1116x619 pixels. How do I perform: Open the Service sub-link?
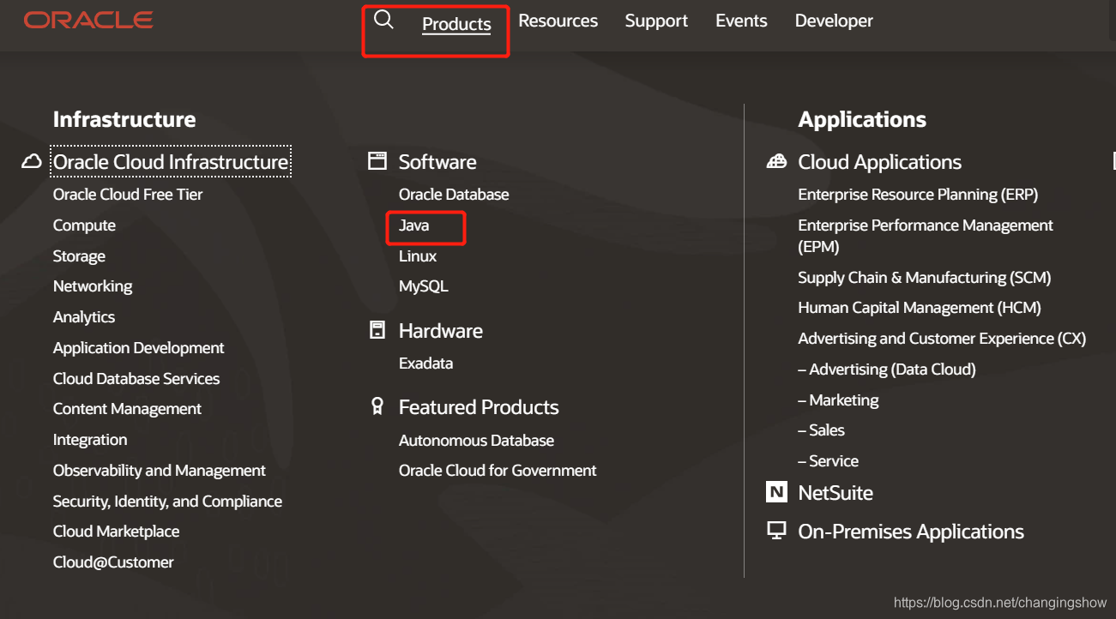828,461
